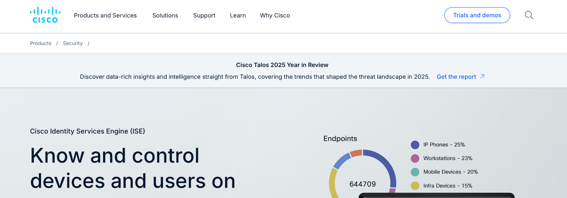The image size is (567, 198).
Task: Click the Cisco Identity Services Engine (ISE) text
Action: coord(87,131)
